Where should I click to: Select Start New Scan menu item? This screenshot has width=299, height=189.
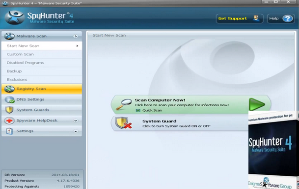pyautogui.click(x=42, y=46)
